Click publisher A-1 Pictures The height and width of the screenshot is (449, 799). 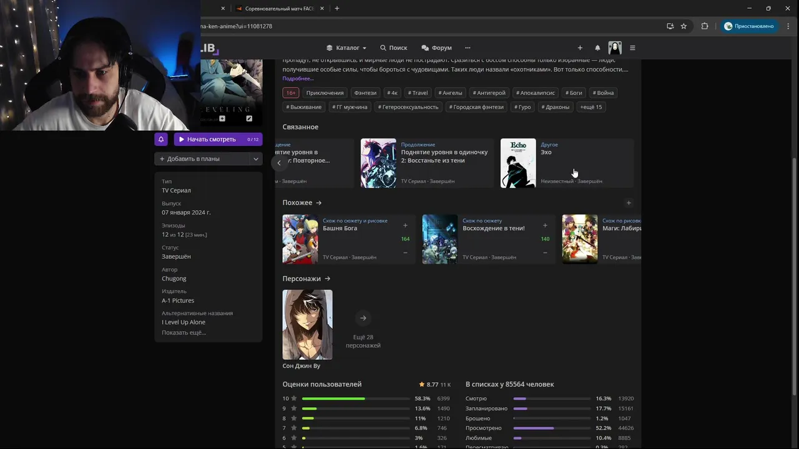[178, 301]
